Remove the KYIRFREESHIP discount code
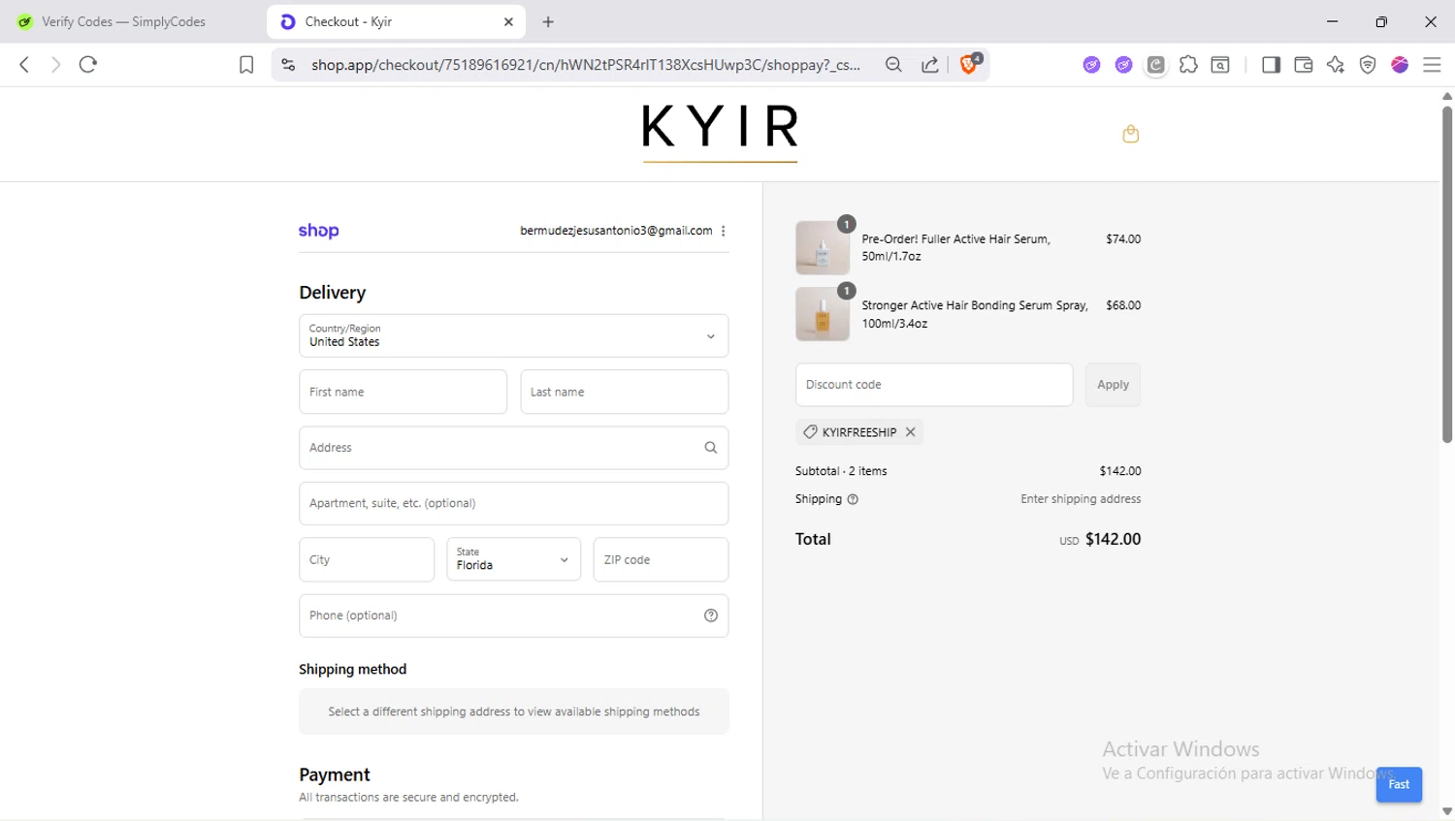This screenshot has width=1455, height=821. 911,432
